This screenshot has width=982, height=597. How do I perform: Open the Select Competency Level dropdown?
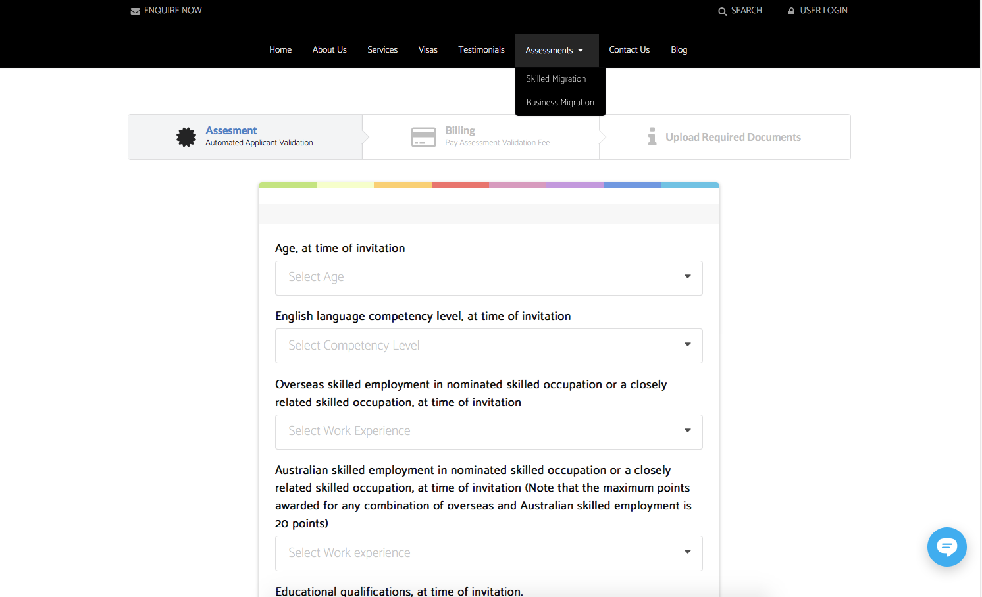[489, 346]
